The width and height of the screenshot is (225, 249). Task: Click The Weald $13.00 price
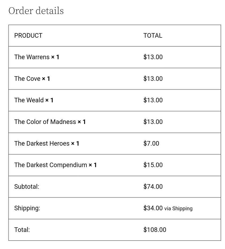(153, 100)
